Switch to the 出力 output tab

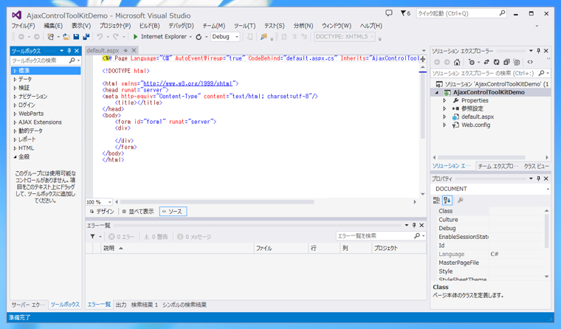pos(121,305)
